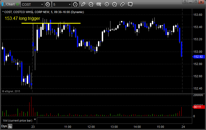The image size is (206, 130).
Task: Click the 153.60 price axis label
Action: (198, 15)
